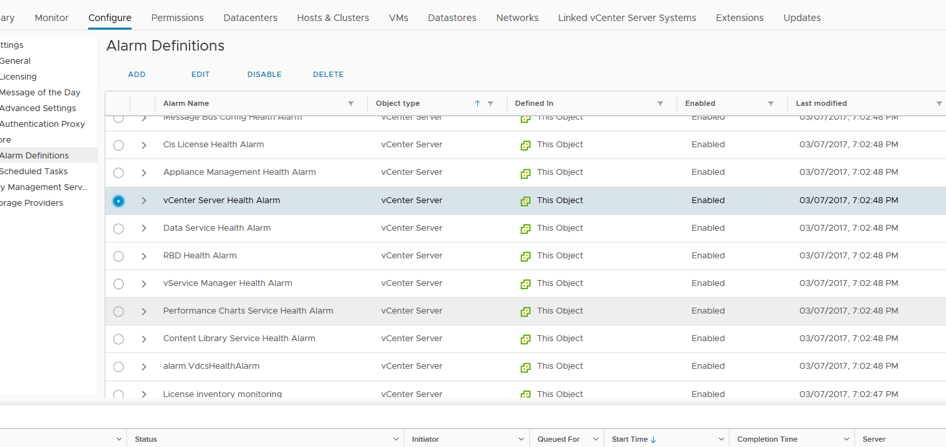Expand the vCenter Server Health Alarm row
The width and height of the screenshot is (946, 447).
coord(144,200)
